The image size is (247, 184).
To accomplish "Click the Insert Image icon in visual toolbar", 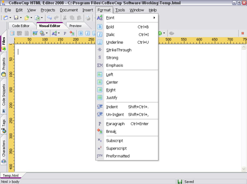I will tap(35, 33).
